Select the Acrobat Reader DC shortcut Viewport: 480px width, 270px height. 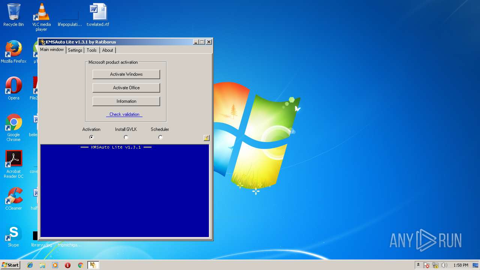pos(13,165)
